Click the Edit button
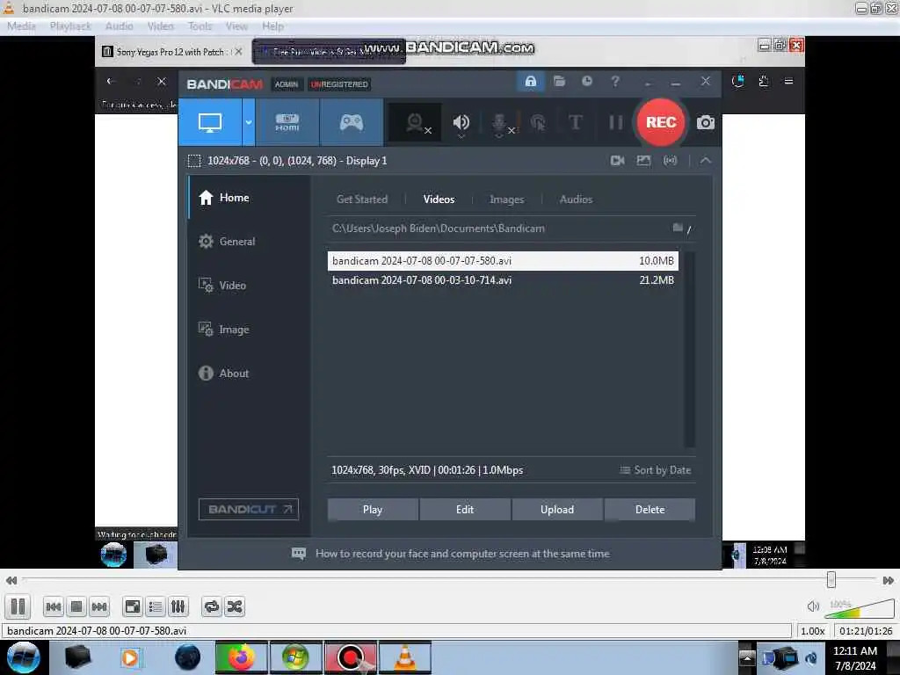 pyautogui.click(x=465, y=510)
